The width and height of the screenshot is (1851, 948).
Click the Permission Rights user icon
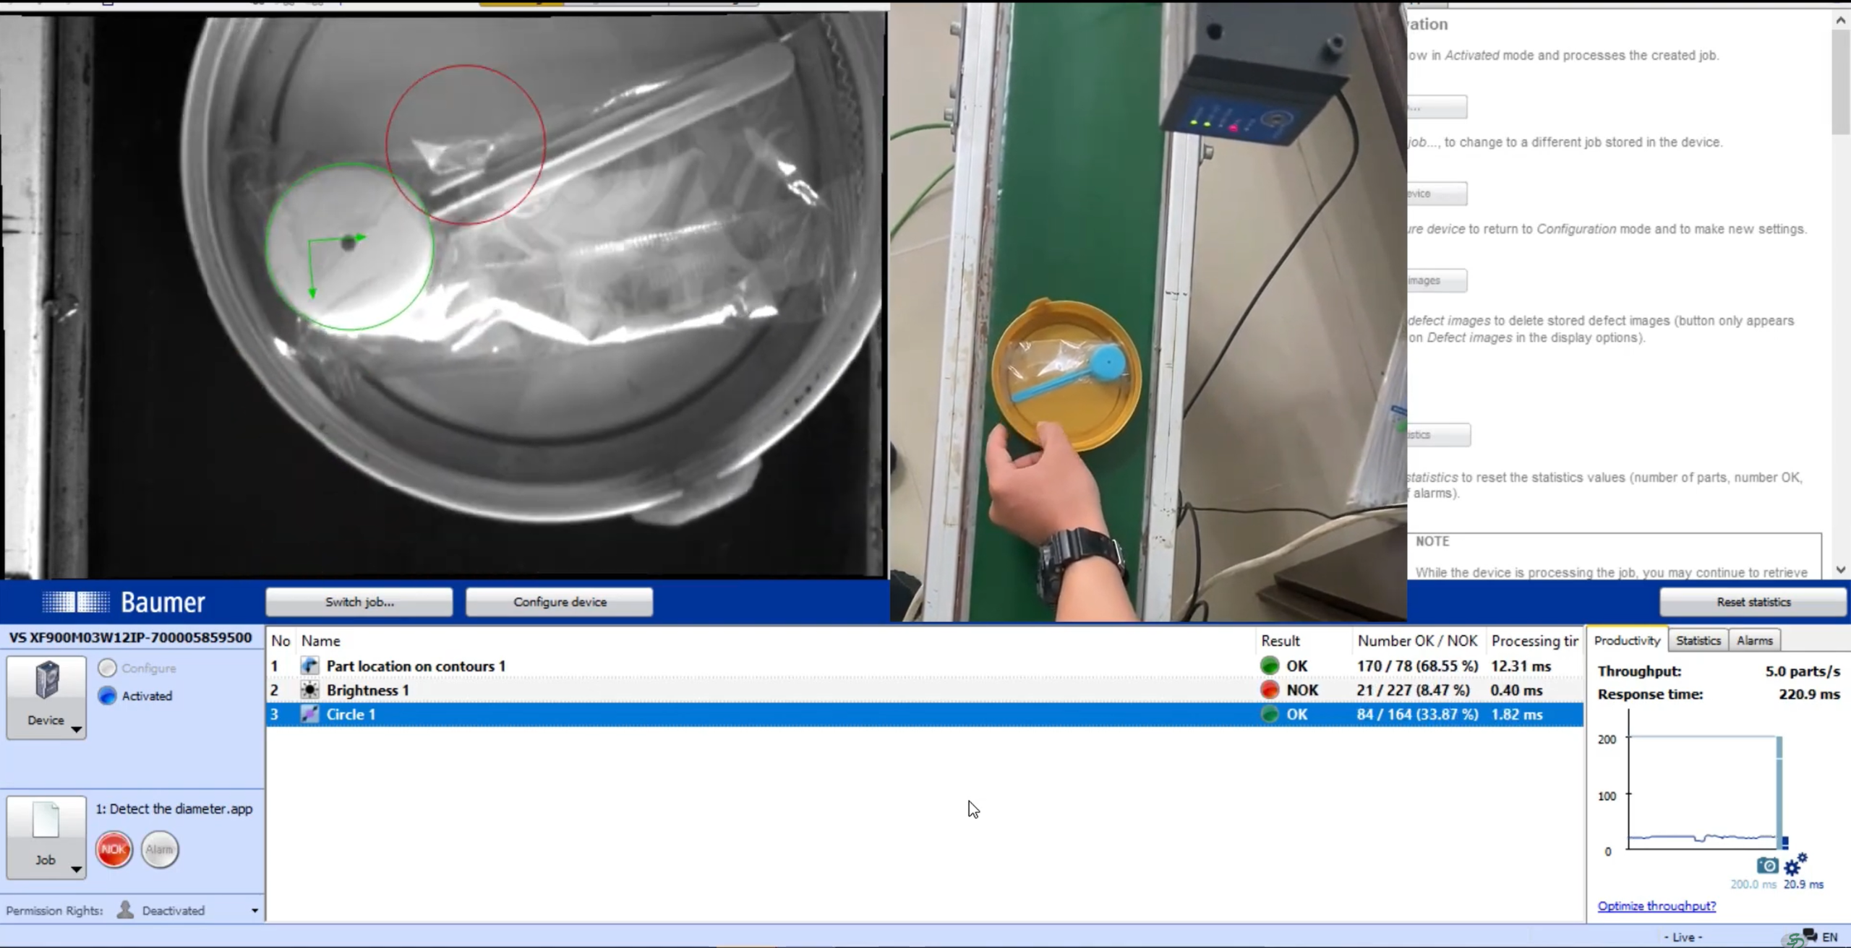[125, 910]
